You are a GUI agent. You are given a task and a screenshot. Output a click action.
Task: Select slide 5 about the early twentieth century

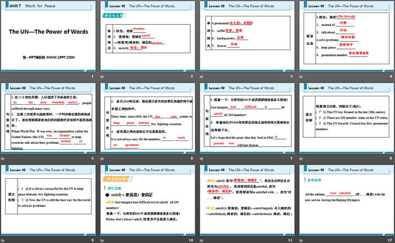pos(49,118)
